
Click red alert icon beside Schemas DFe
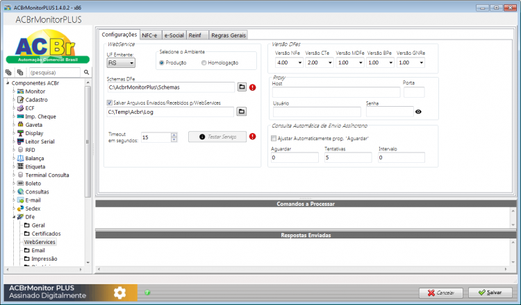253,87
